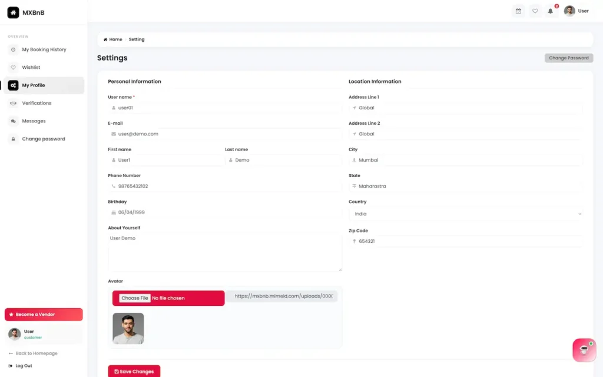
Task: Click the Messages chat bubble icon
Action: (13, 121)
